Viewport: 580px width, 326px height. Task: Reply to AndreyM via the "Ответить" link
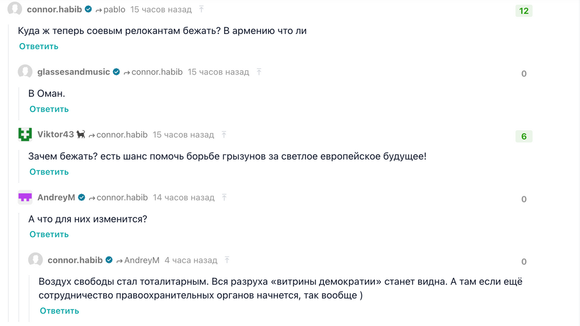(49, 234)
